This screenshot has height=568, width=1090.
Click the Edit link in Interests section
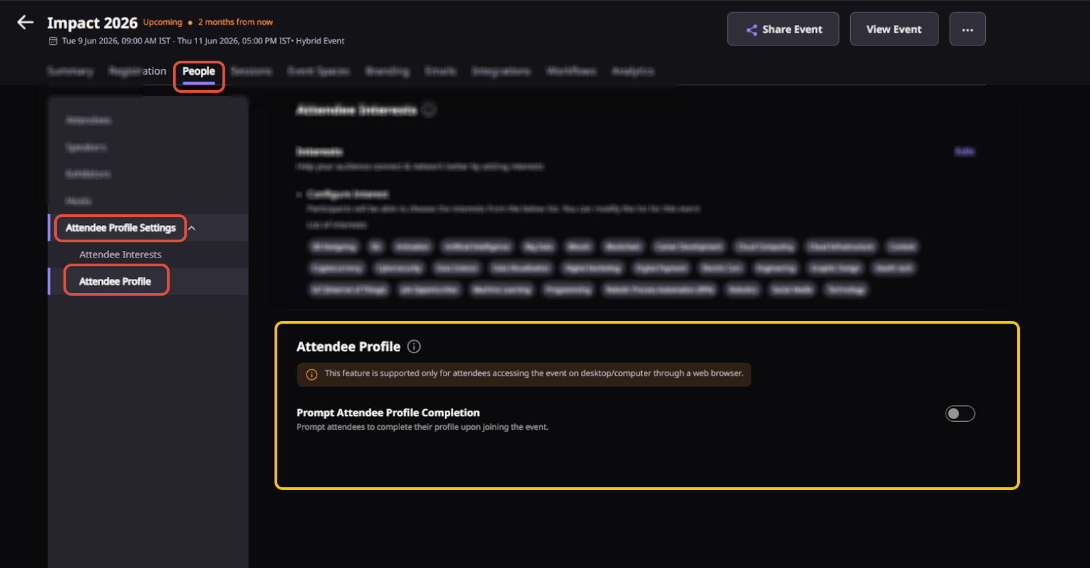964,152
